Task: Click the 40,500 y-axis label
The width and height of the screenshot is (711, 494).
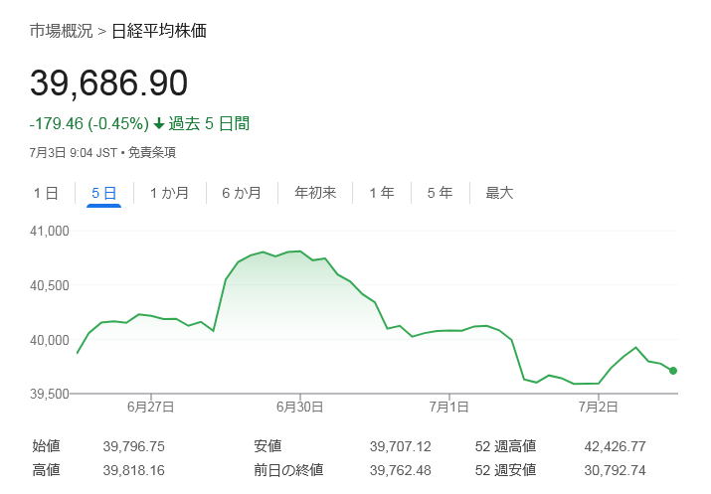Action: click(50, 285)
